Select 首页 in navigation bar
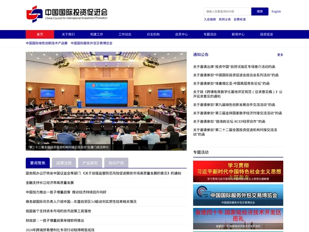The height and width of the screenshot is (232, 309). pyautogui.click(x=40, y=34)
